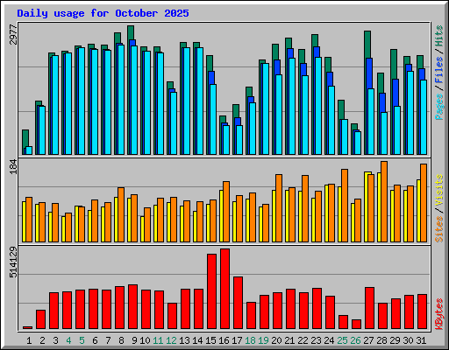449x350 pixels.
Task: Click the cyan pages bar for day 16
Action: pos(226,140)
